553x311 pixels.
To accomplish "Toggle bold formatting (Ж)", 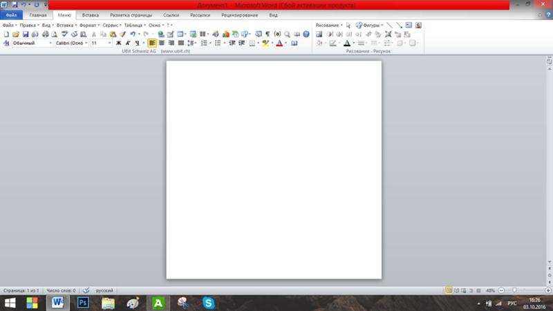I will pos(118,43).
